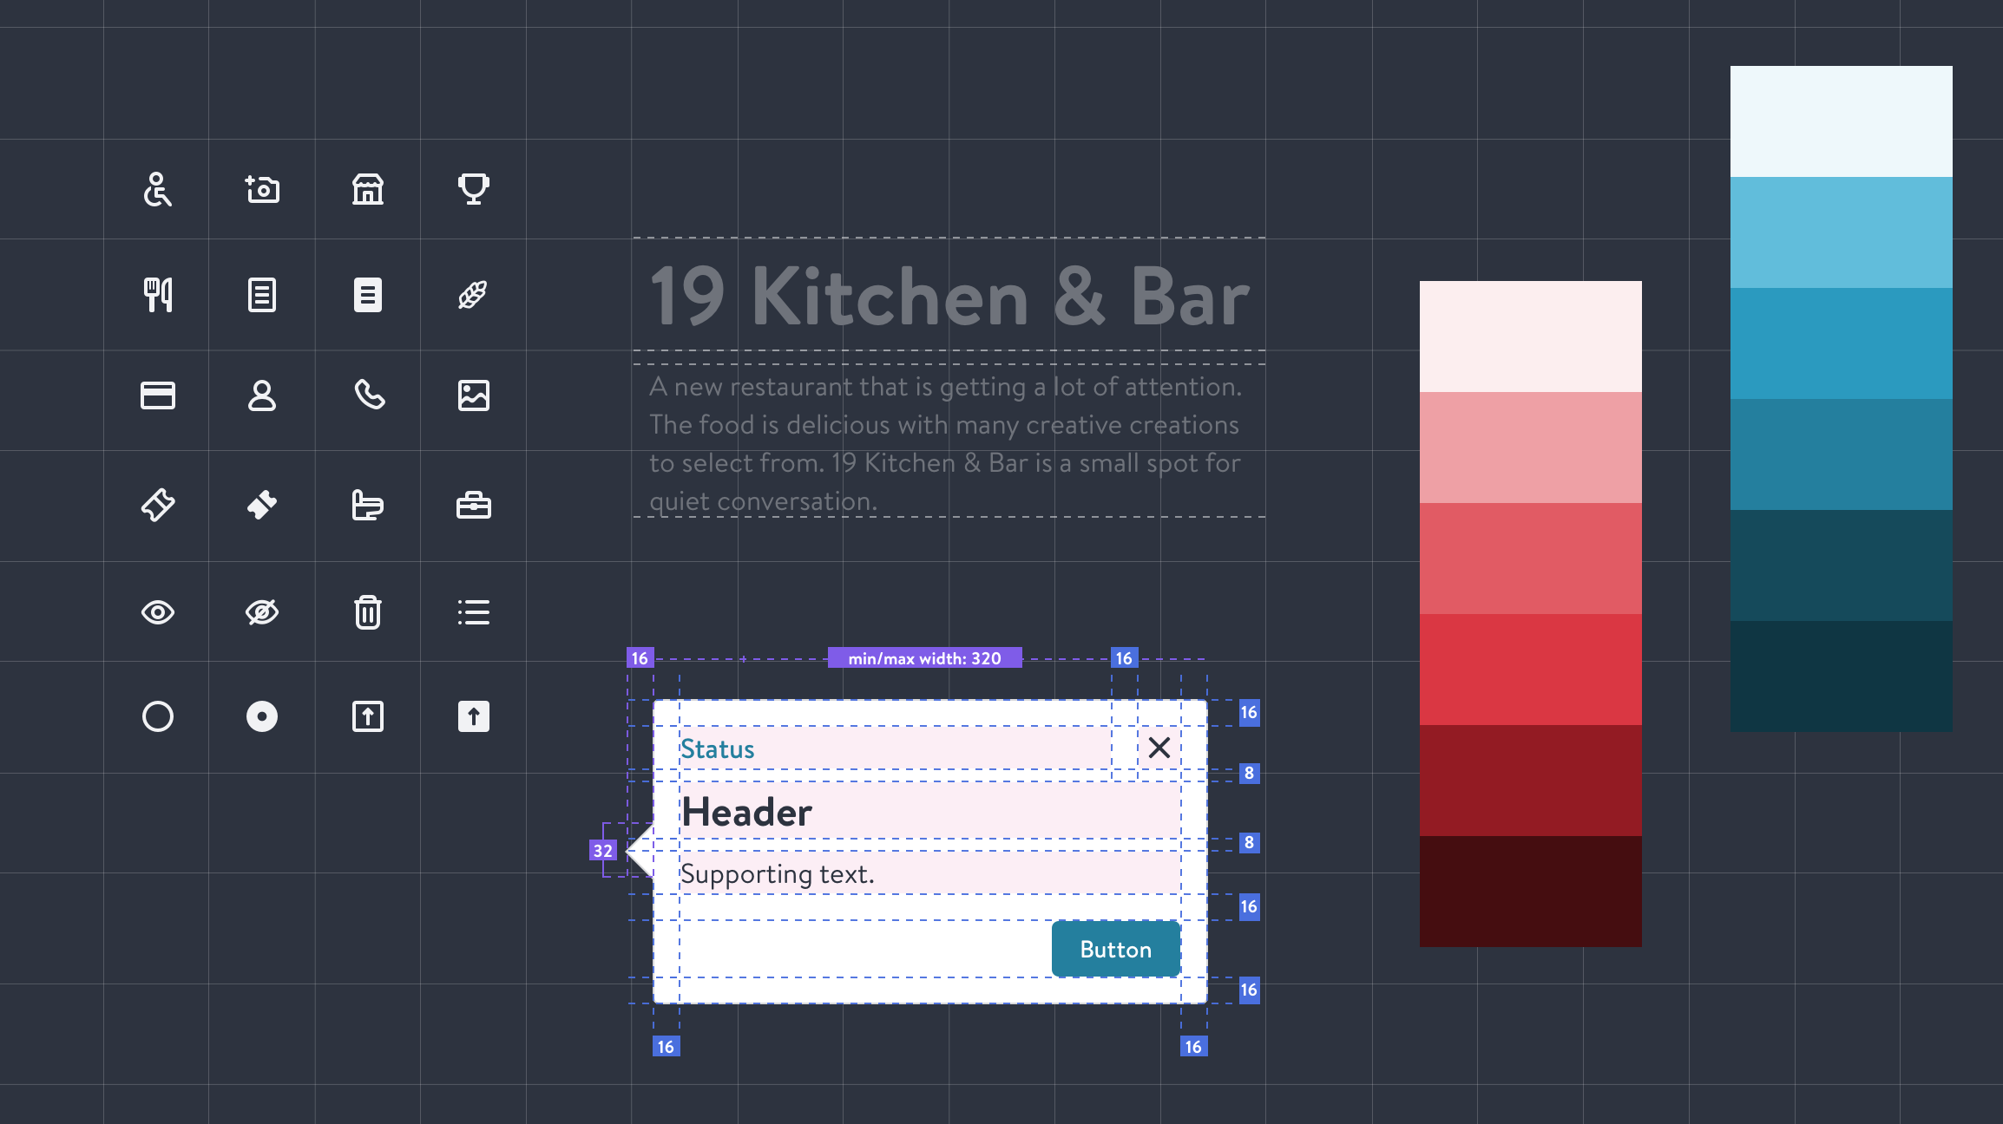
Task: Click the store front icon
Action: pos(368,189)
